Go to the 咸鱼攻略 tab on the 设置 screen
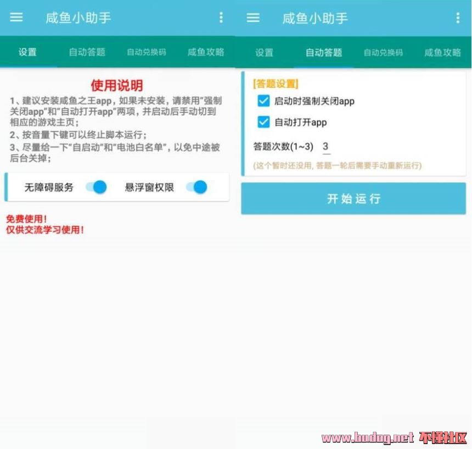The width and height of the screenshot is (472, 449). [x=206, y=52]
